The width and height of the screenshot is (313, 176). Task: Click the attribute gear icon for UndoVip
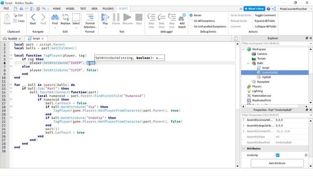point(306,155)
